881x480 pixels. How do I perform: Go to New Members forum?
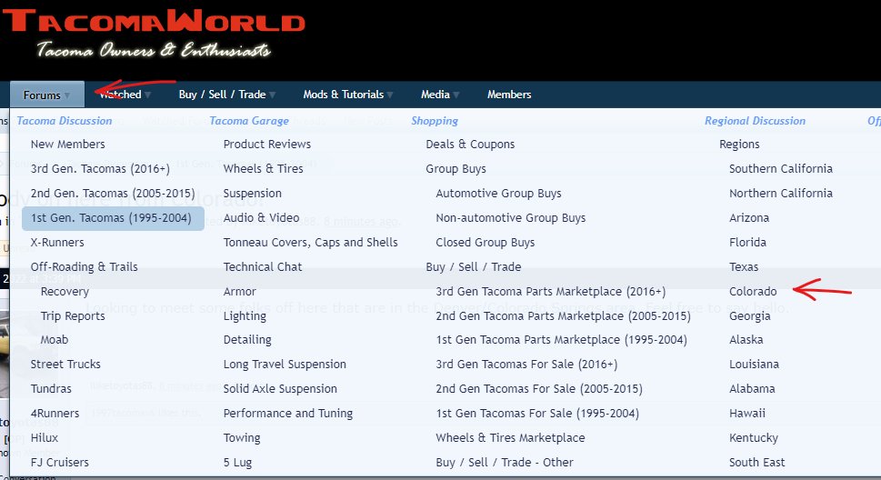68,145
